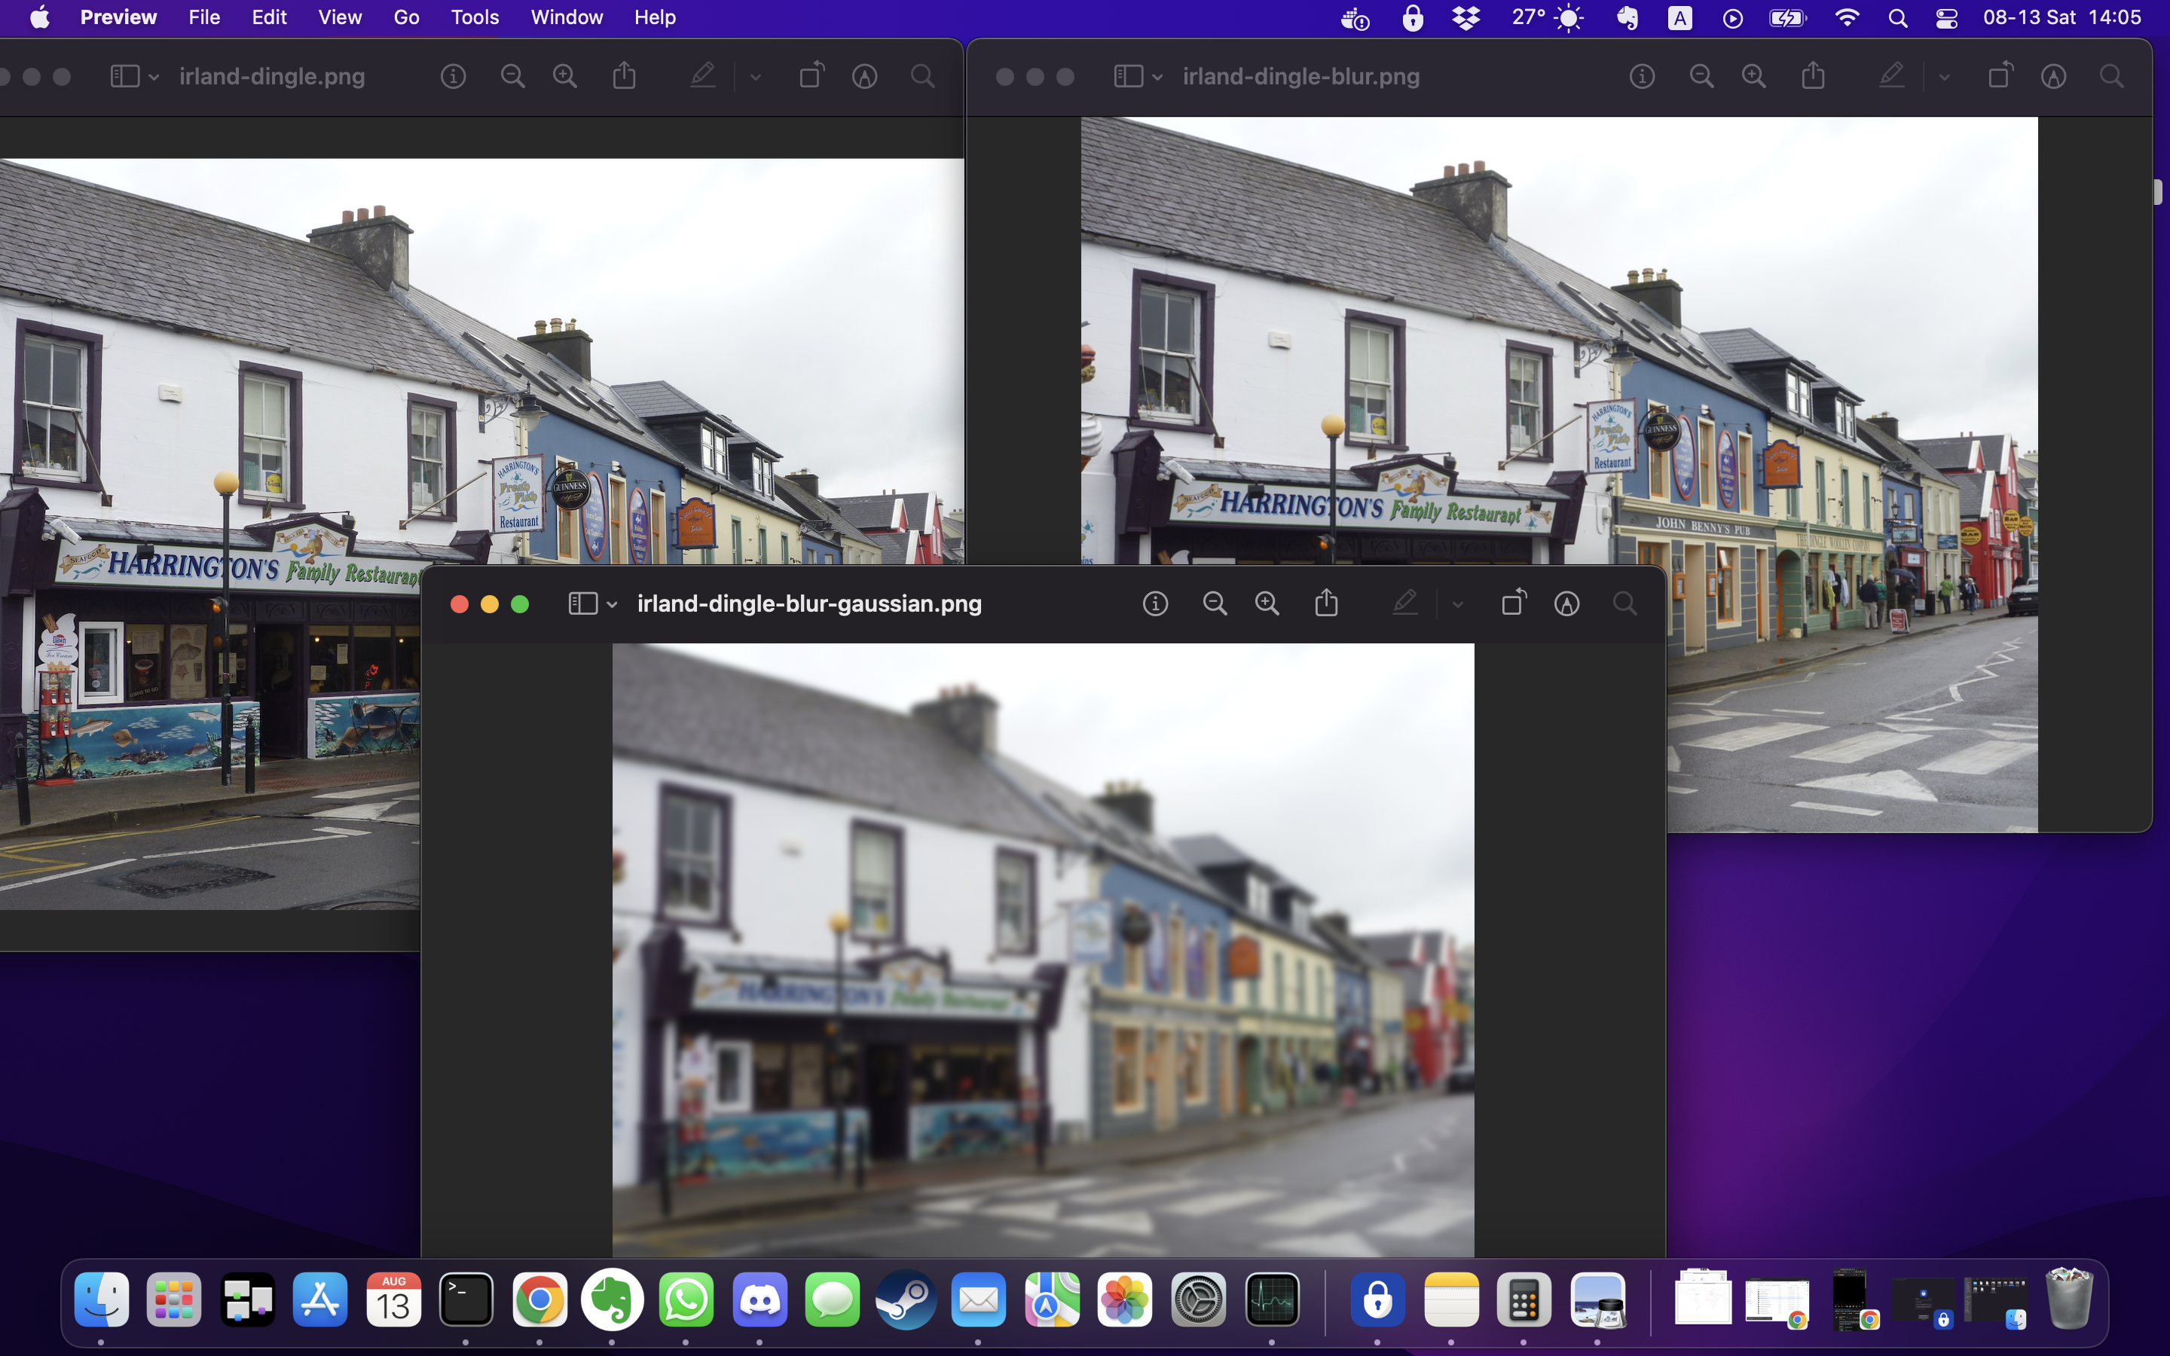Screen dimensions: 2170x1356
Task: Zoom in on irland-dingle-blur.png image
Action: (1754, 76)
